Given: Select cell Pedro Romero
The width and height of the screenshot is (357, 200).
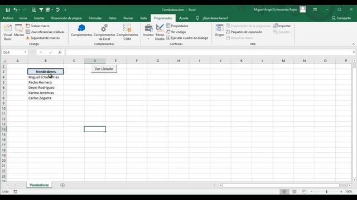Looking at the screenshot, I should click(46, 82).
